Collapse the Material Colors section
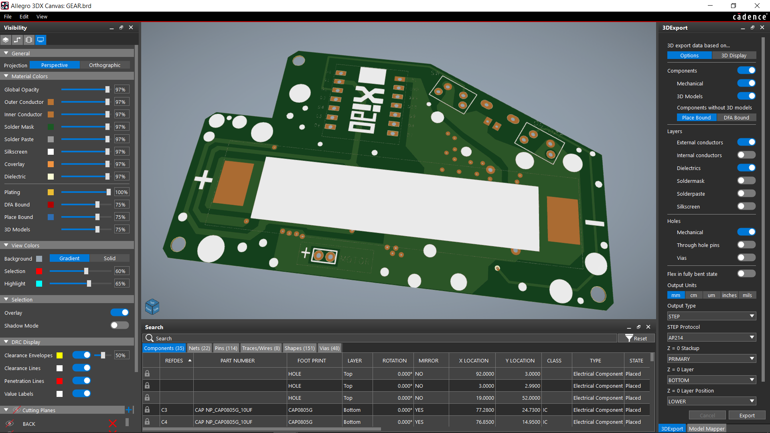This screenshot has width=770, height=433. coord(6,76)
